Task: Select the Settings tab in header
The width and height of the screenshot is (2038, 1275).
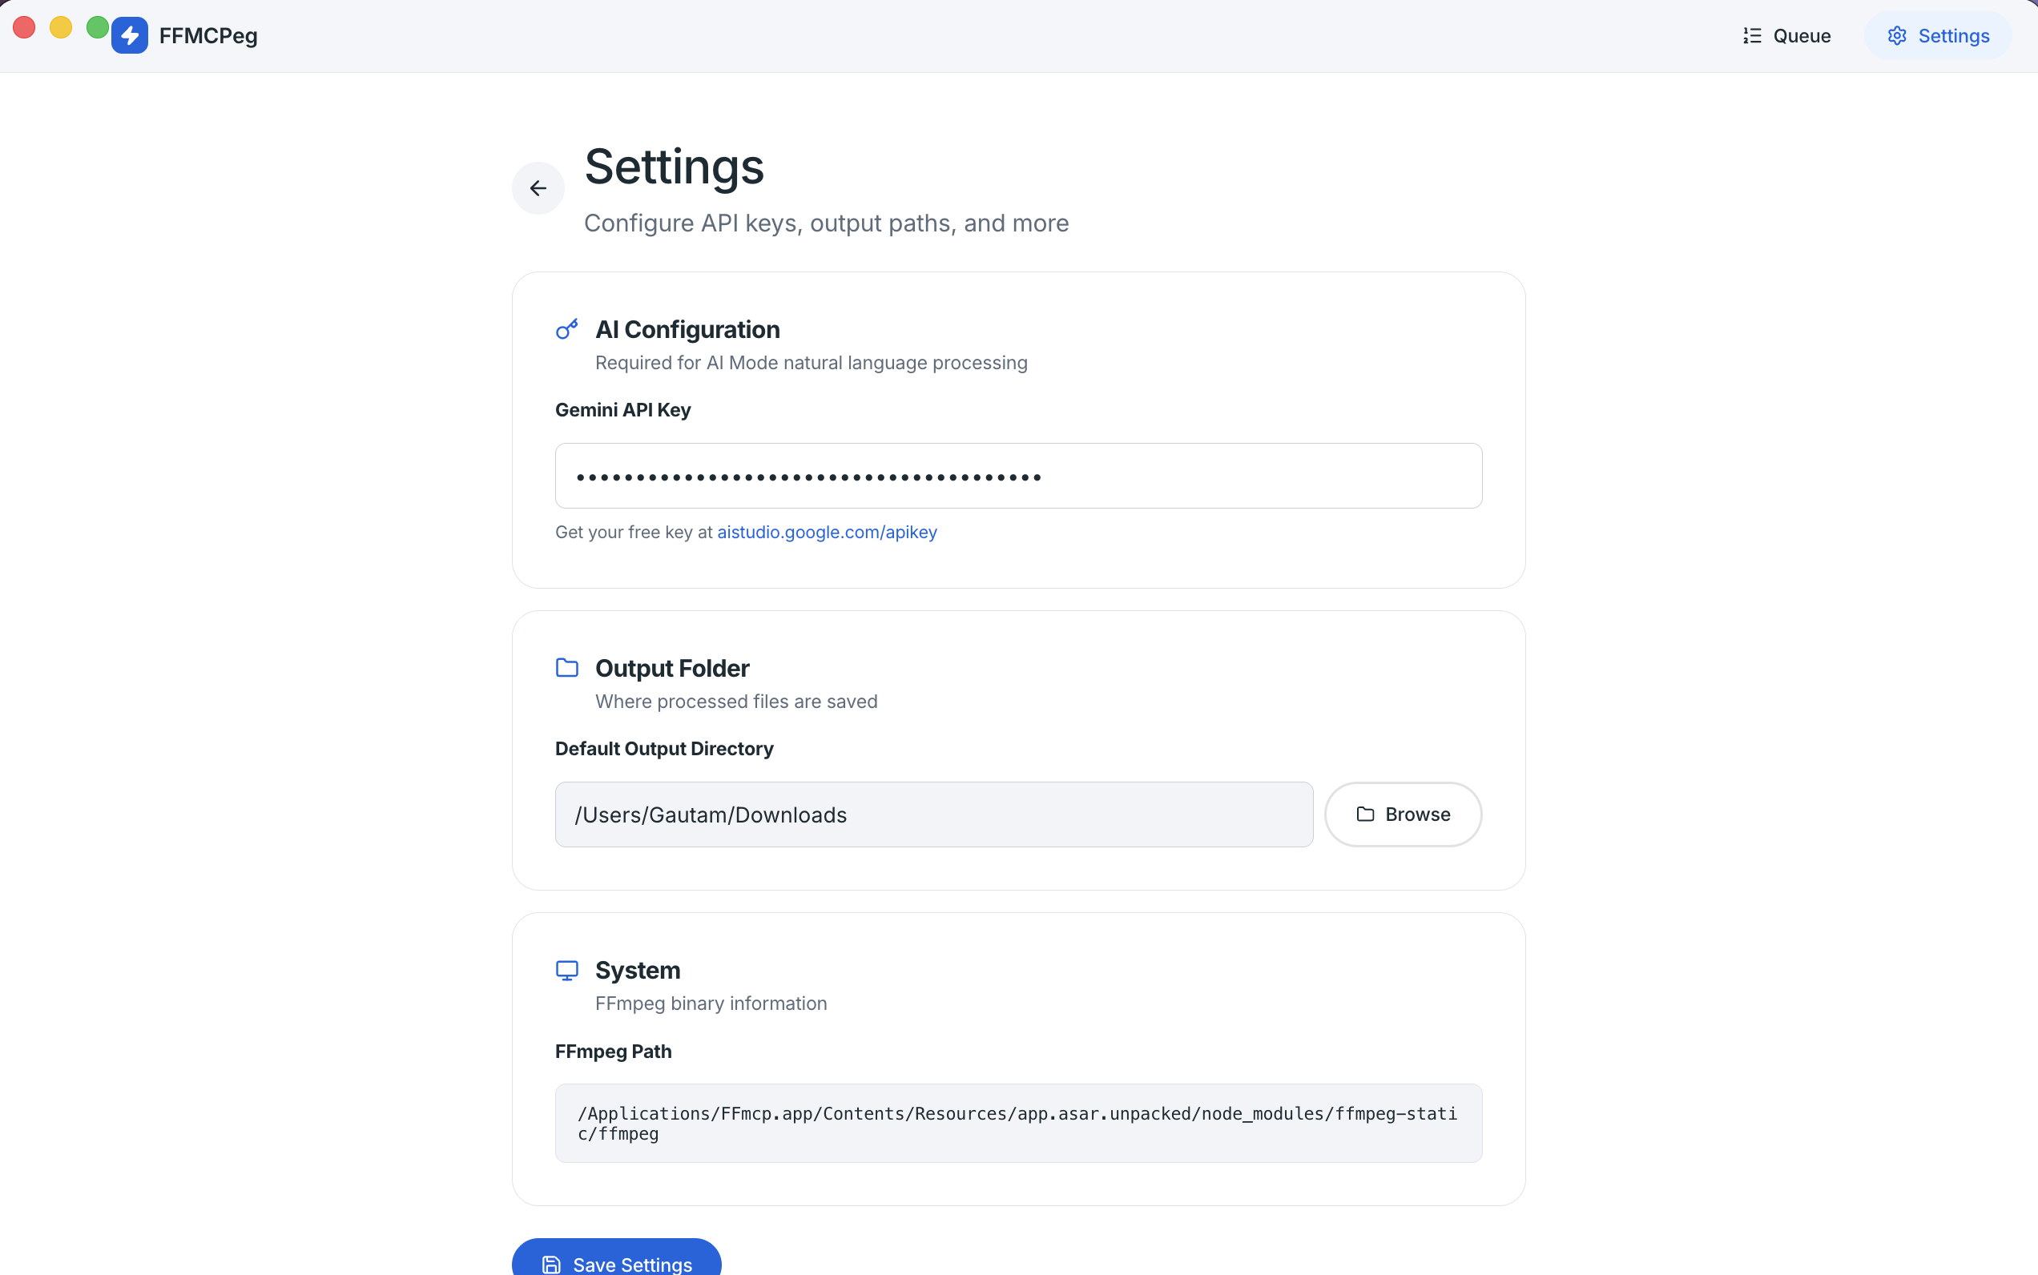Action: click(x=1938, y=35)
